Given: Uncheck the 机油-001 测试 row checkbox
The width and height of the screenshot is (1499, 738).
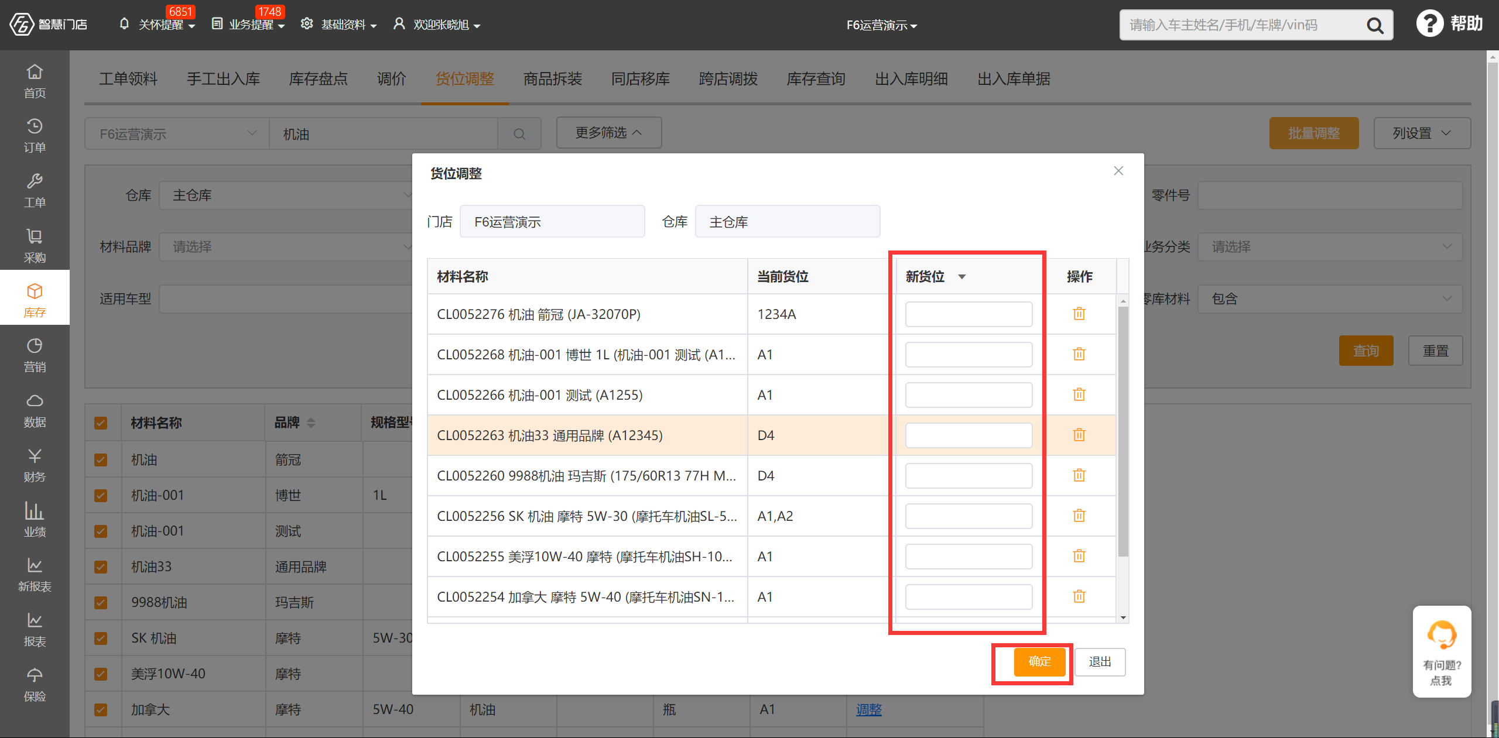Looking at the screenshot, I should [101, 531].
